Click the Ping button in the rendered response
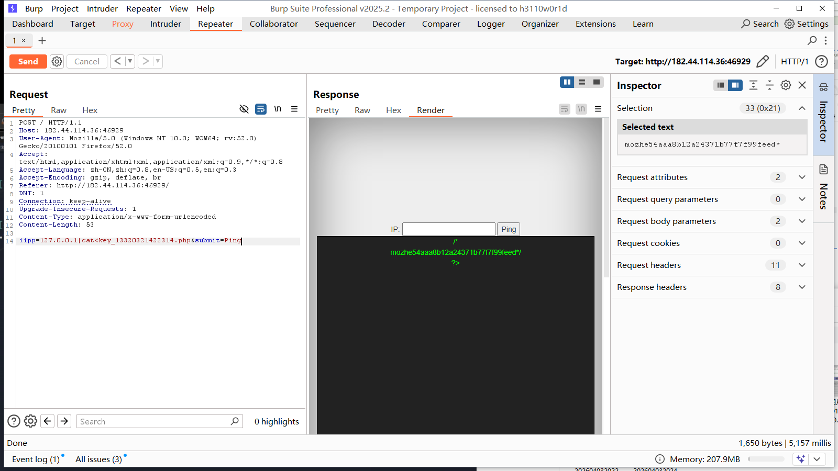Screen dimensions: 838x471 point(509,229)
